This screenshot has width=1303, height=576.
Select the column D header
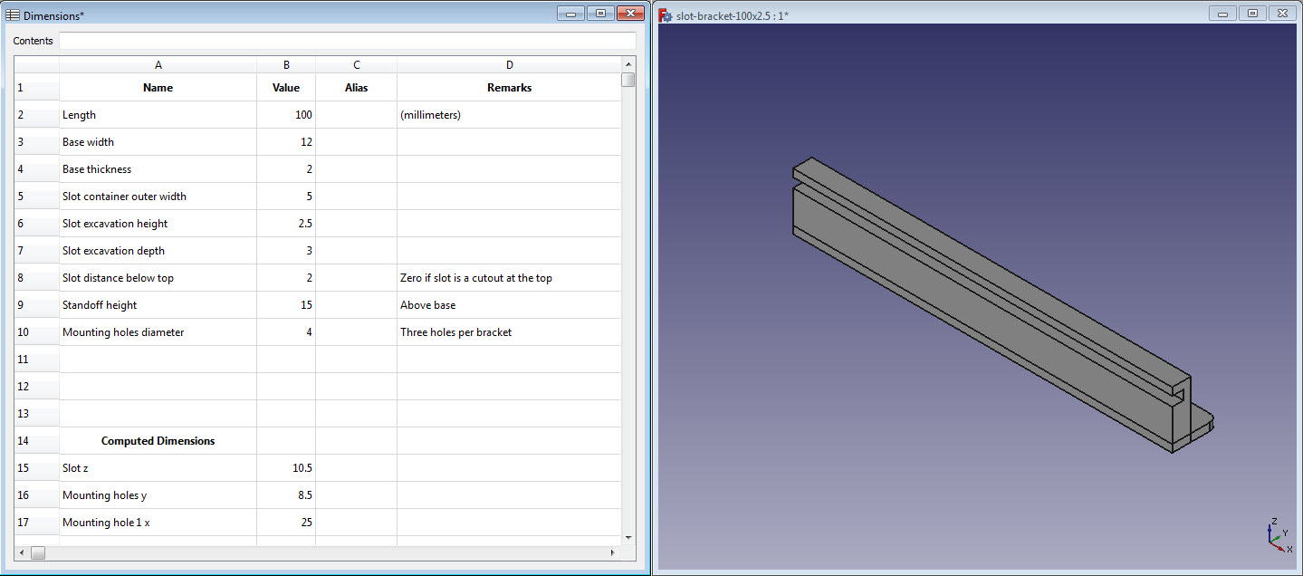509,64
